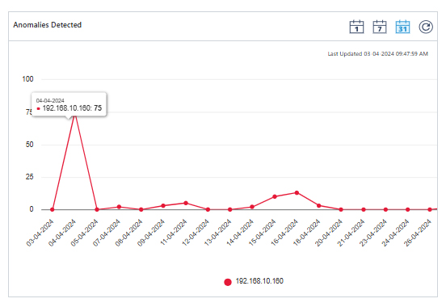Click the tooltip date 04-04-2024
The width and height of the screenshot is (446, 307).
coord(50,100)
